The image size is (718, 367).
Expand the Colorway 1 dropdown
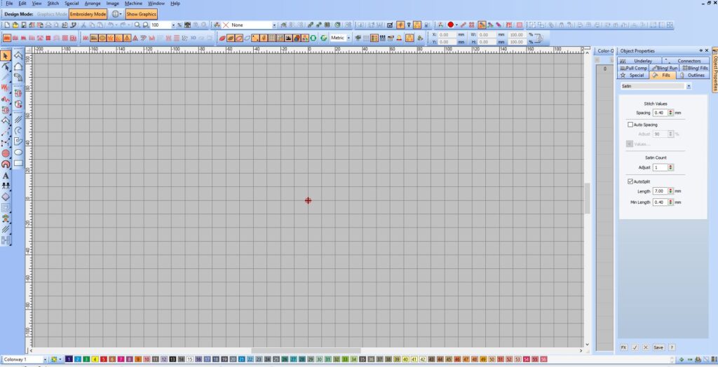(x=45, y=359)
